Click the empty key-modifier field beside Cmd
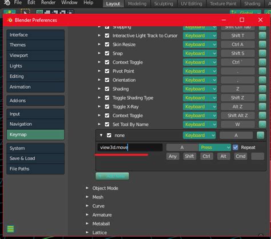The width and height of the screenshot is (271, 239). [x=258, y=156]
